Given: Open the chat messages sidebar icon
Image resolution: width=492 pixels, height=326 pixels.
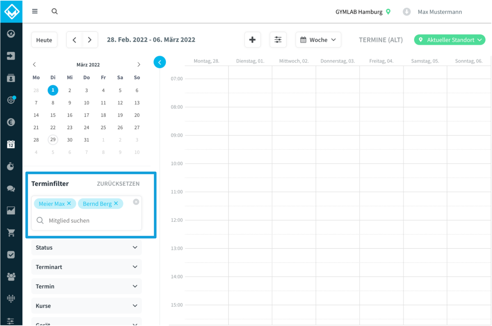Looking at the screenshot, I should 11,189.
